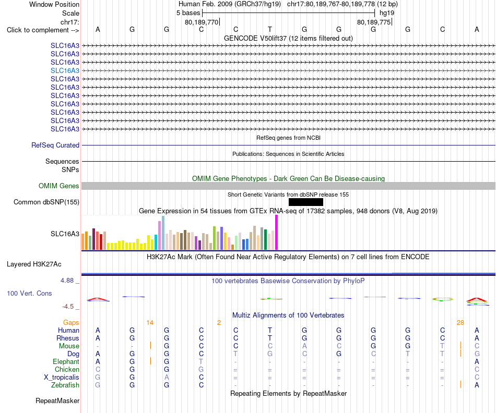Viewport: 496px width, 413px height.
Task: Click the orange 'Gaps' label
Action: click(x=71, y=322)
